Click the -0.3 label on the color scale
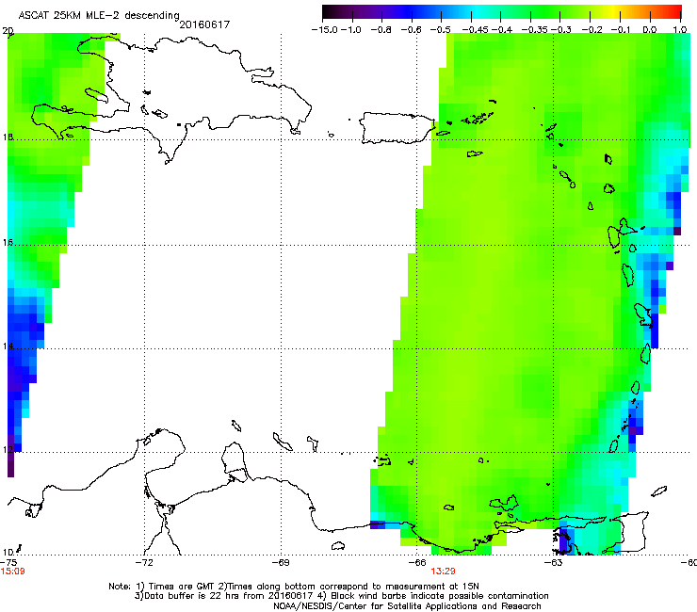This screenshot has width=697, height=612. (x=561, y=30)
